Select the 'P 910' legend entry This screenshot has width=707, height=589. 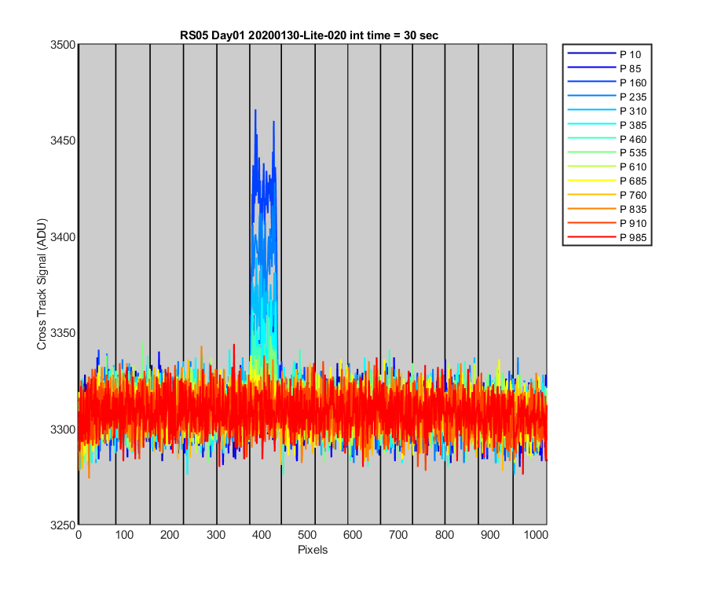[x=607, y=224]
